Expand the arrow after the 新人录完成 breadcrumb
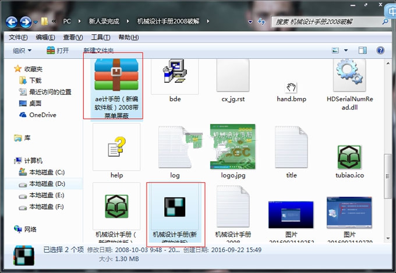396x273 pixels. tap(128, 21)
